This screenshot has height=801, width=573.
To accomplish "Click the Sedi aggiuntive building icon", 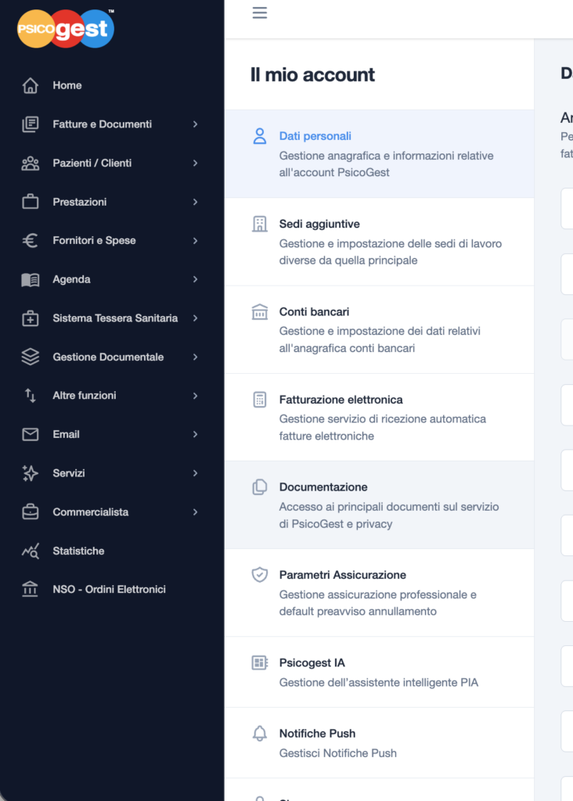I will 260,224.
